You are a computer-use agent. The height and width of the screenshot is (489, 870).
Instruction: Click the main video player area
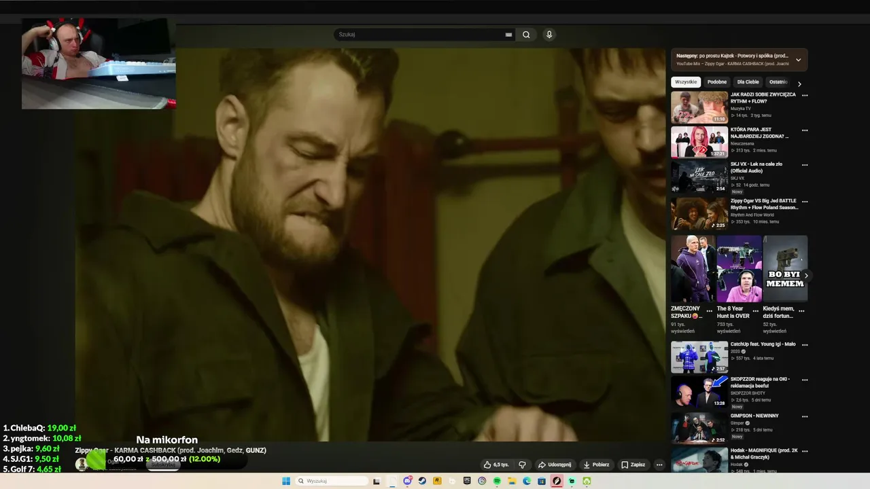[x=370, y=244]
